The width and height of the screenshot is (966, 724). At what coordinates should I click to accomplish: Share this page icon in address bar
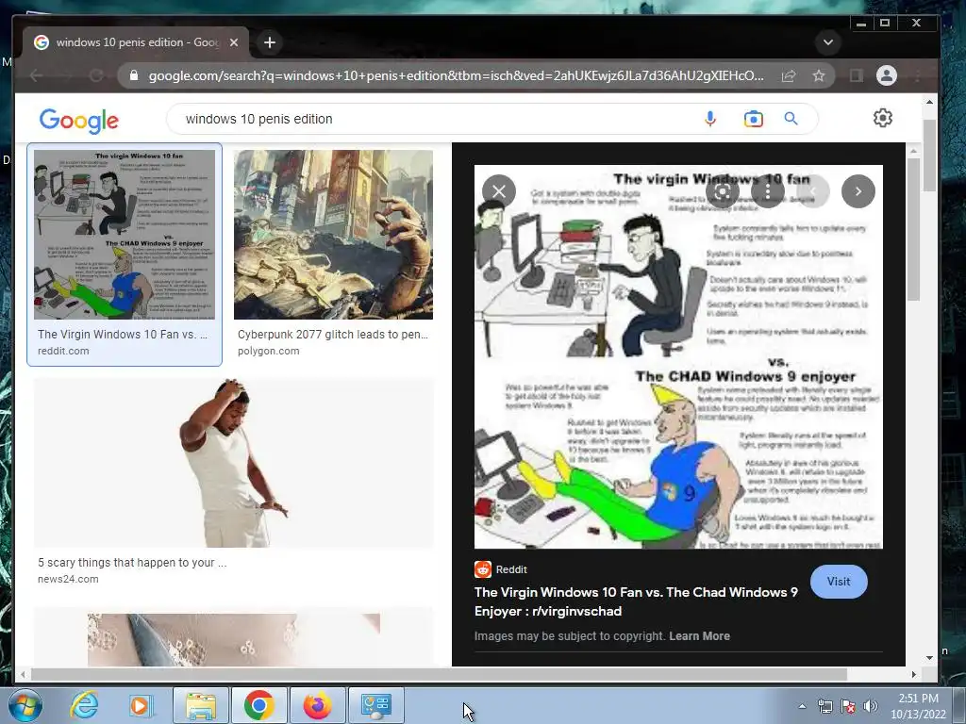pos(789,75)
